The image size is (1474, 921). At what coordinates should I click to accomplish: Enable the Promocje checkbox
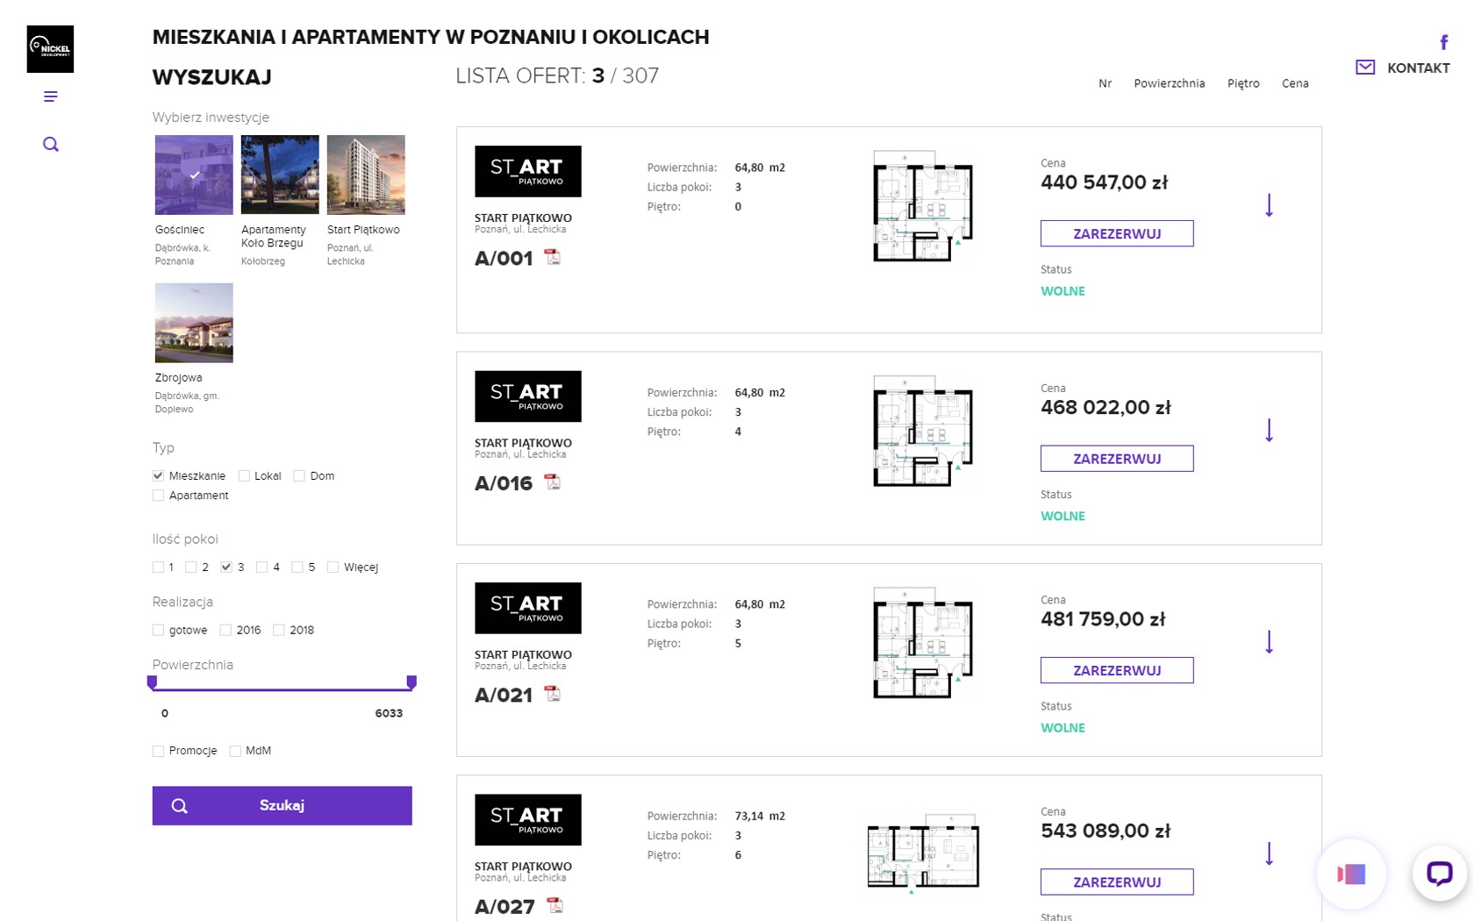point(159,751)
